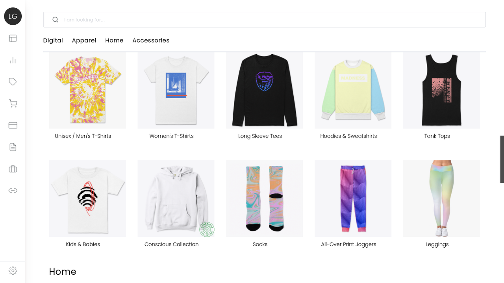The height and width of the screenshot is (283, 504).
Task: Focus the 'I am looking for...' search field
Action: tap(264, 20)
